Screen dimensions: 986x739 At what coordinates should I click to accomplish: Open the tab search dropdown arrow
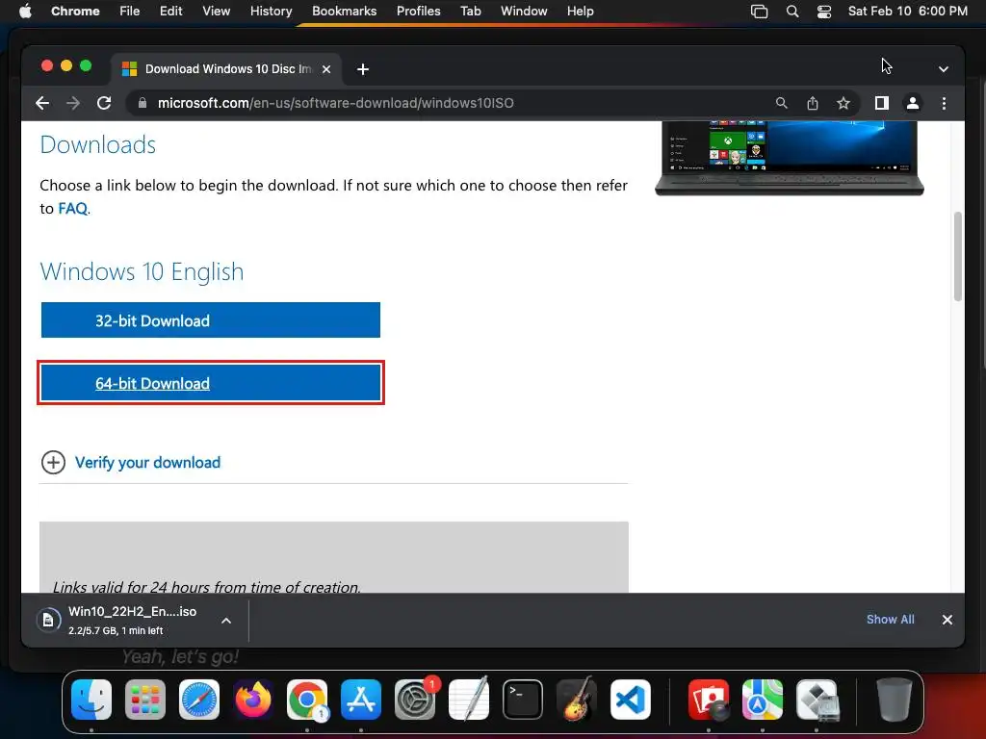[x=944, y=69]
